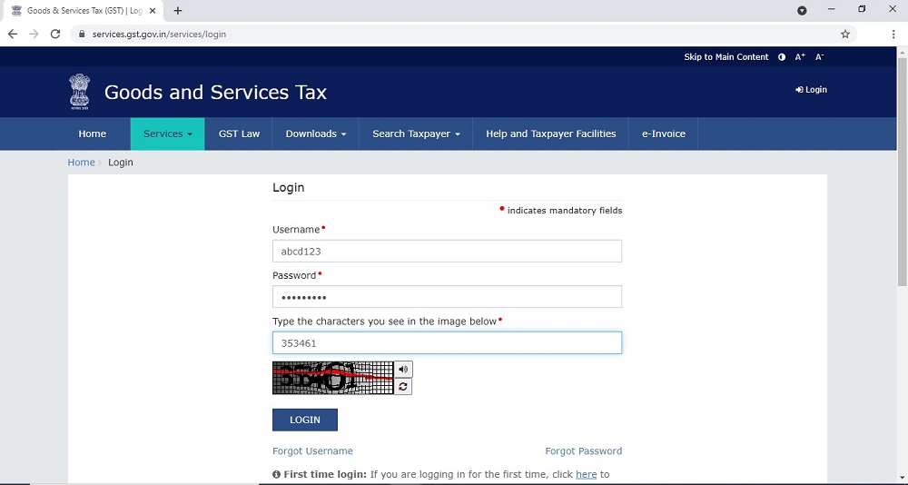Viewport: 908px width, 485px height.
Task: Play the captcha audio speaker icon
Action: 403,369
